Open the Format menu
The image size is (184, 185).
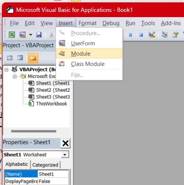point(87,23)
